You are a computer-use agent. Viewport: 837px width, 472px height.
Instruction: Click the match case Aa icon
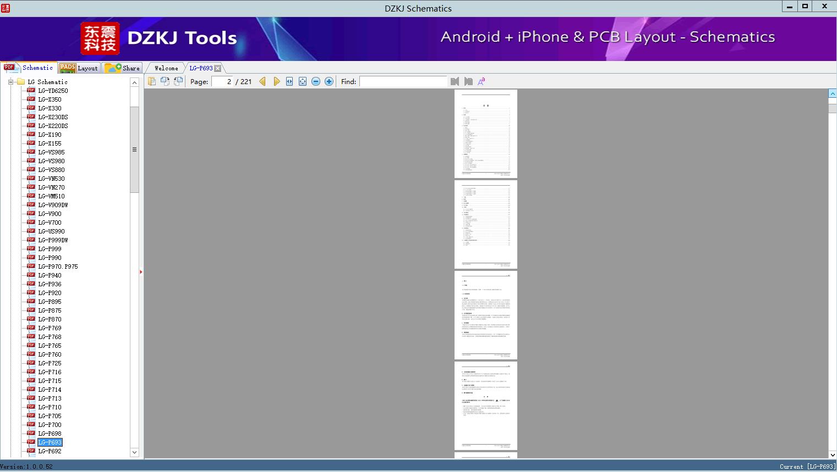(482, 81)
